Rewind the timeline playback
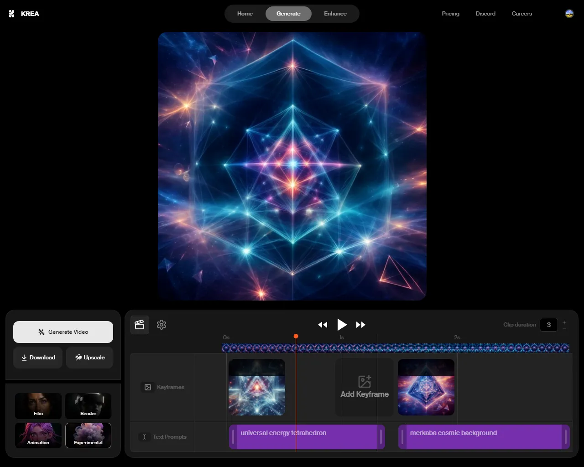The image size is (584, 467). 323,325
